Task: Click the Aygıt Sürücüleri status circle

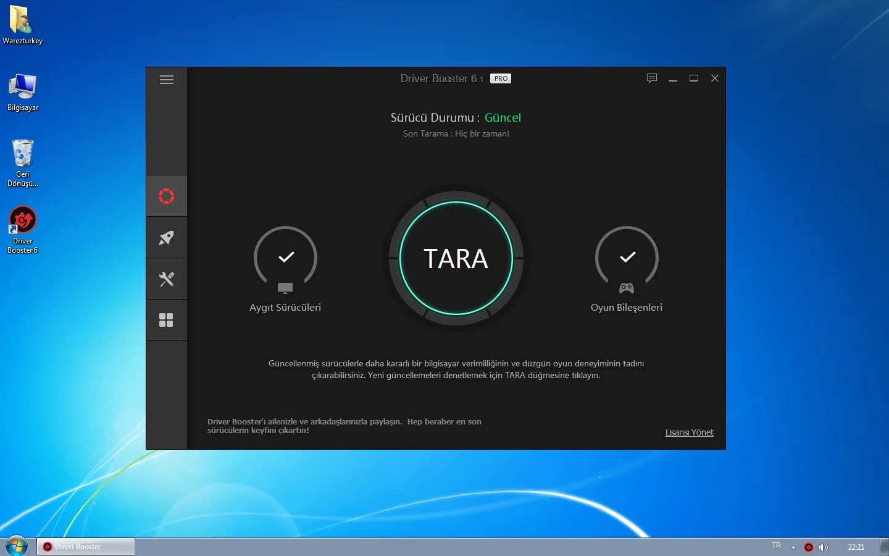Action: pos(285,259)
